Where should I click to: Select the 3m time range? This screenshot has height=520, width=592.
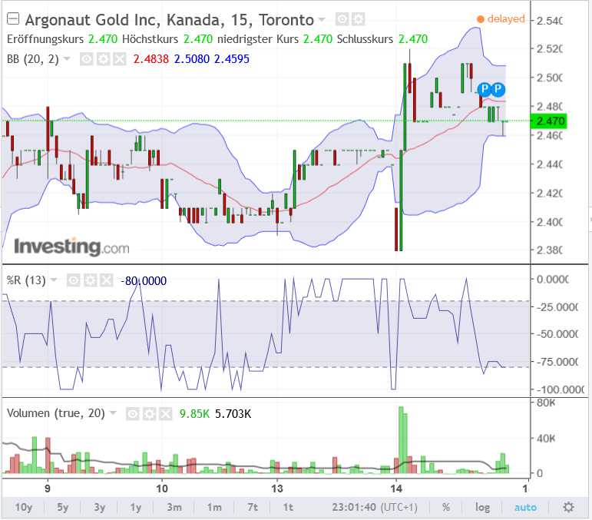[x=174, y=507]
